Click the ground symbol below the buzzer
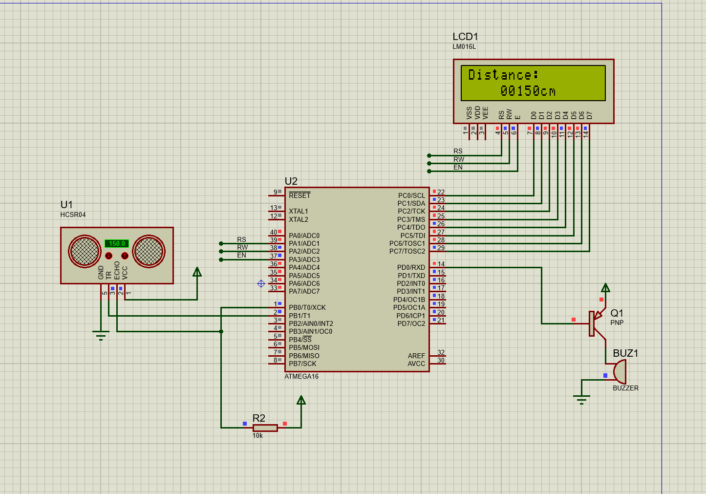This screenshot has height=494, width=706. pos(581,400)
